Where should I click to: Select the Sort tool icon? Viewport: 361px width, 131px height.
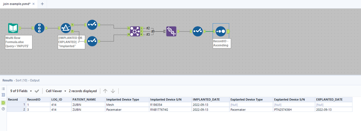[x=221, y=31]
